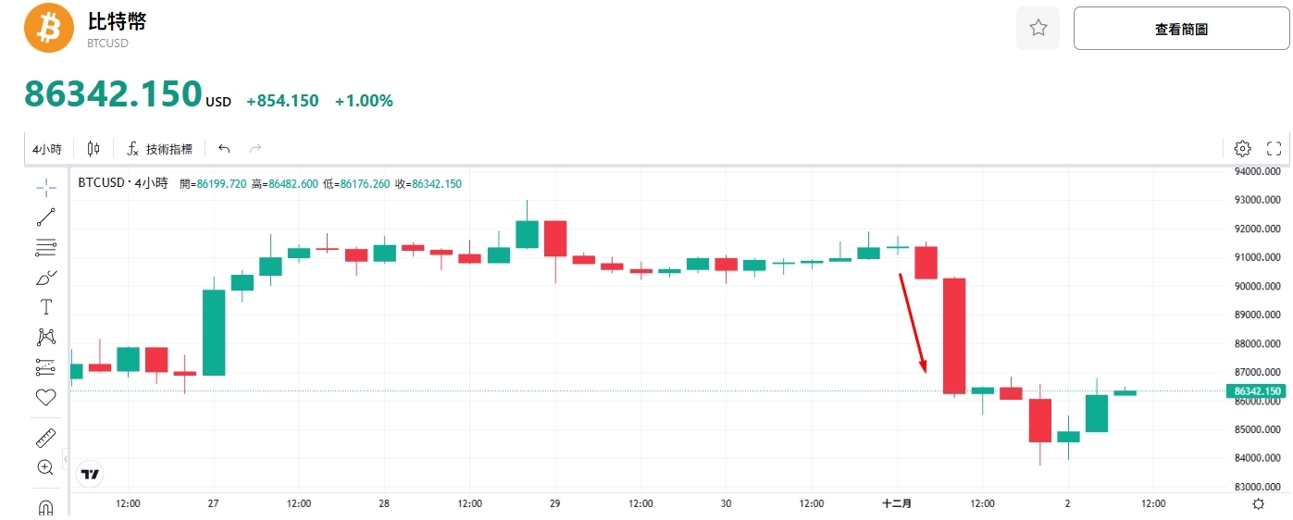Screen dimensions: 1293x520
Task: Select the crosshair cursor tool
Action: (x=45, y=188)
